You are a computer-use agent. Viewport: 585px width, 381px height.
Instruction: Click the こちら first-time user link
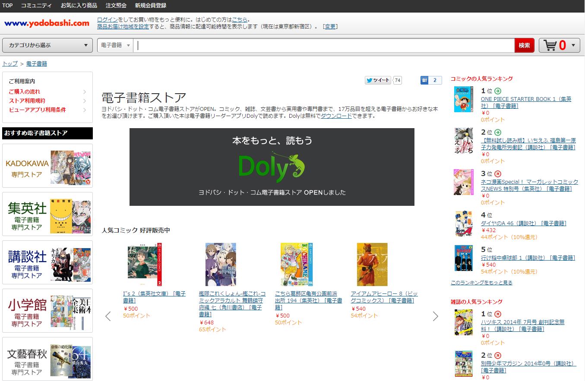(x=240, y=20)
